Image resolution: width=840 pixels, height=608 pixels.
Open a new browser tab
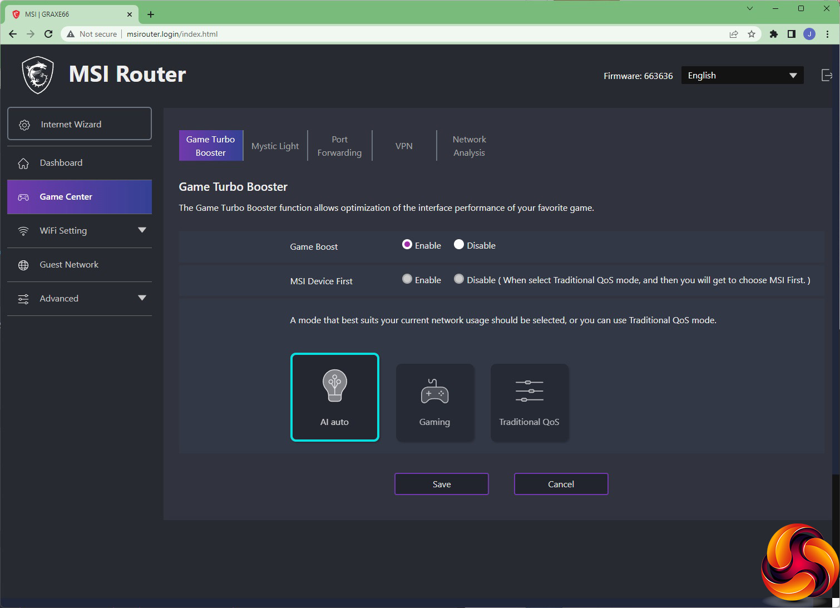[x=151, y=14]
